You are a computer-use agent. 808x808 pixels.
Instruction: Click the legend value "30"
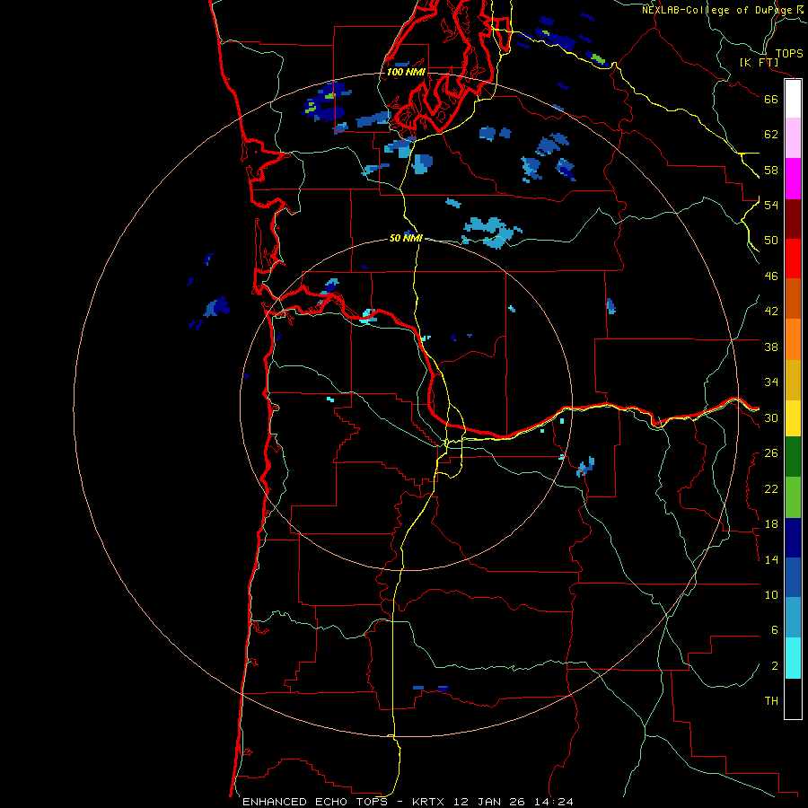pyautogui.click(x=771, y=417)
